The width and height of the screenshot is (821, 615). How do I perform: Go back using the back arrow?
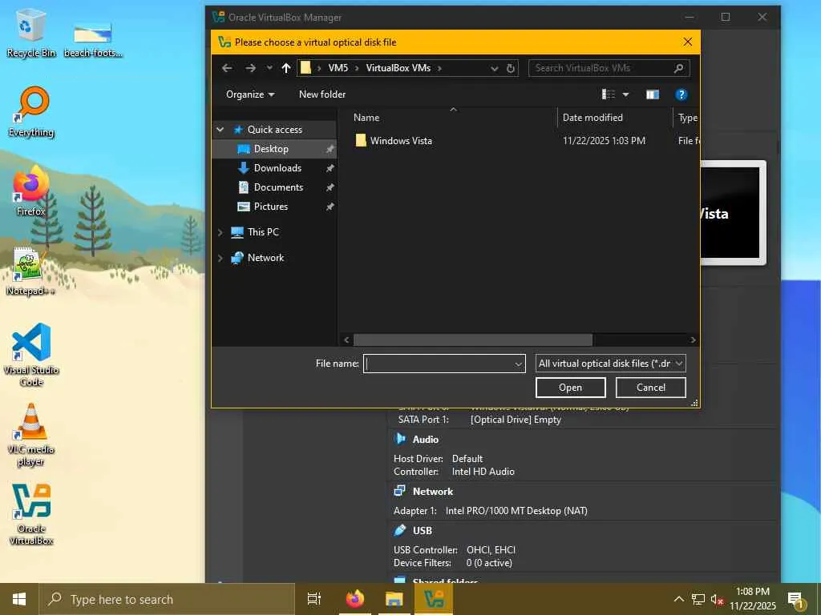(x=227, y=68)
